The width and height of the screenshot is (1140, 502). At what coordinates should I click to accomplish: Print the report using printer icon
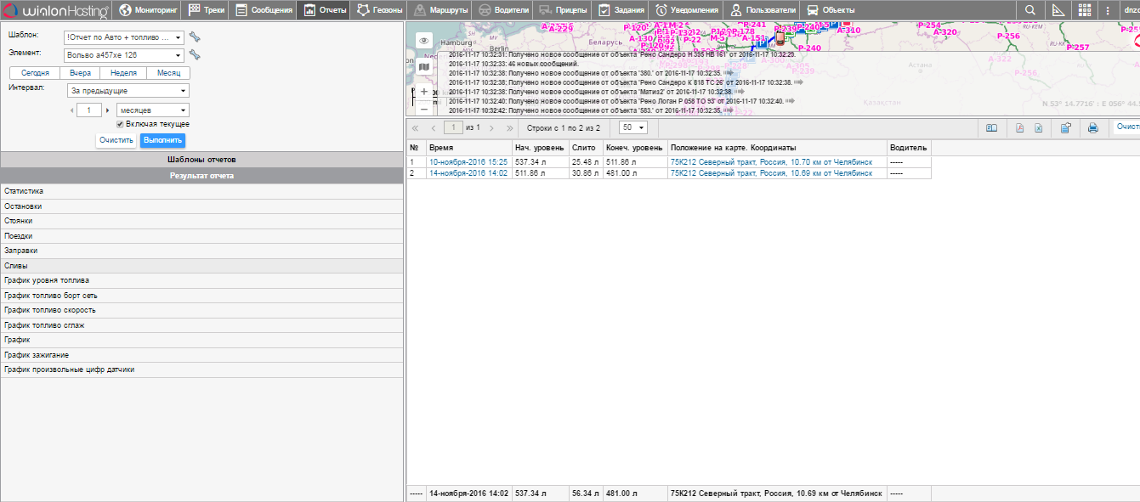pyautogui.click(x=1092, y=128)
